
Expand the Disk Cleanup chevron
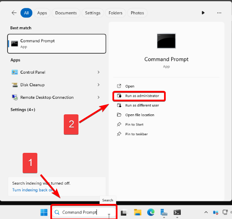tap(99, 85)
